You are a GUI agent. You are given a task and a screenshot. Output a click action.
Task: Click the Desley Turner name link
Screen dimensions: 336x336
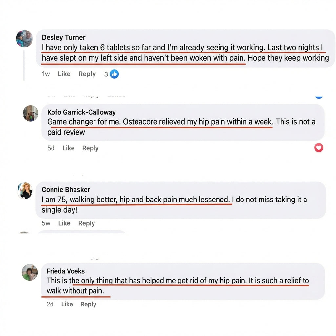pyautogui.click(x=64, y=37)
